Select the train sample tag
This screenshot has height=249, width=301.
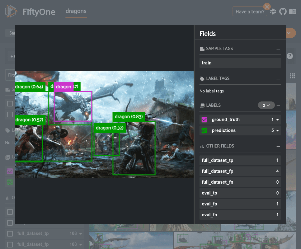point(240,63)
